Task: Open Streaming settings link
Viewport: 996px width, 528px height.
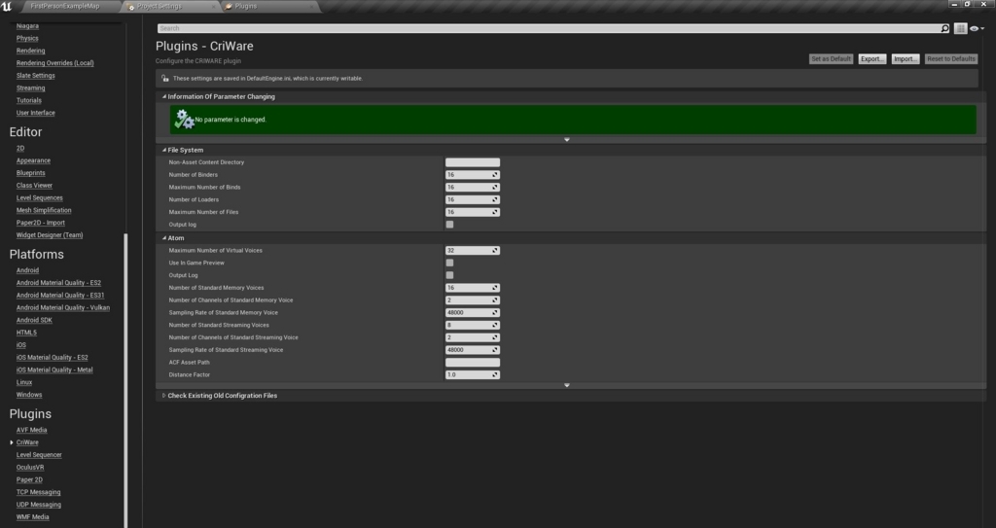Action: point(30,88)
